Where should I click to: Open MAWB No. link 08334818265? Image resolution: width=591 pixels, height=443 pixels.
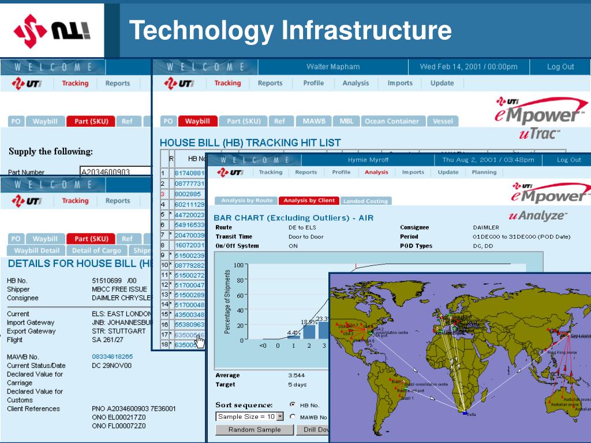(x=113, y=356)
